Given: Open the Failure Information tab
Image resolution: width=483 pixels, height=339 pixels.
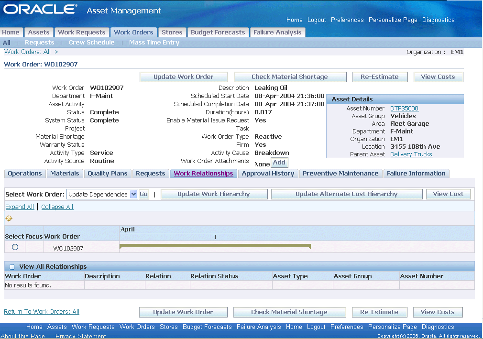Looking at the screenshot, I should coord(416,174).
